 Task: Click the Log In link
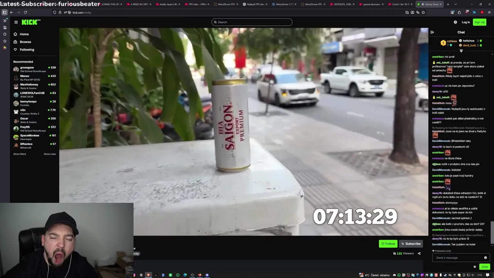466,22
